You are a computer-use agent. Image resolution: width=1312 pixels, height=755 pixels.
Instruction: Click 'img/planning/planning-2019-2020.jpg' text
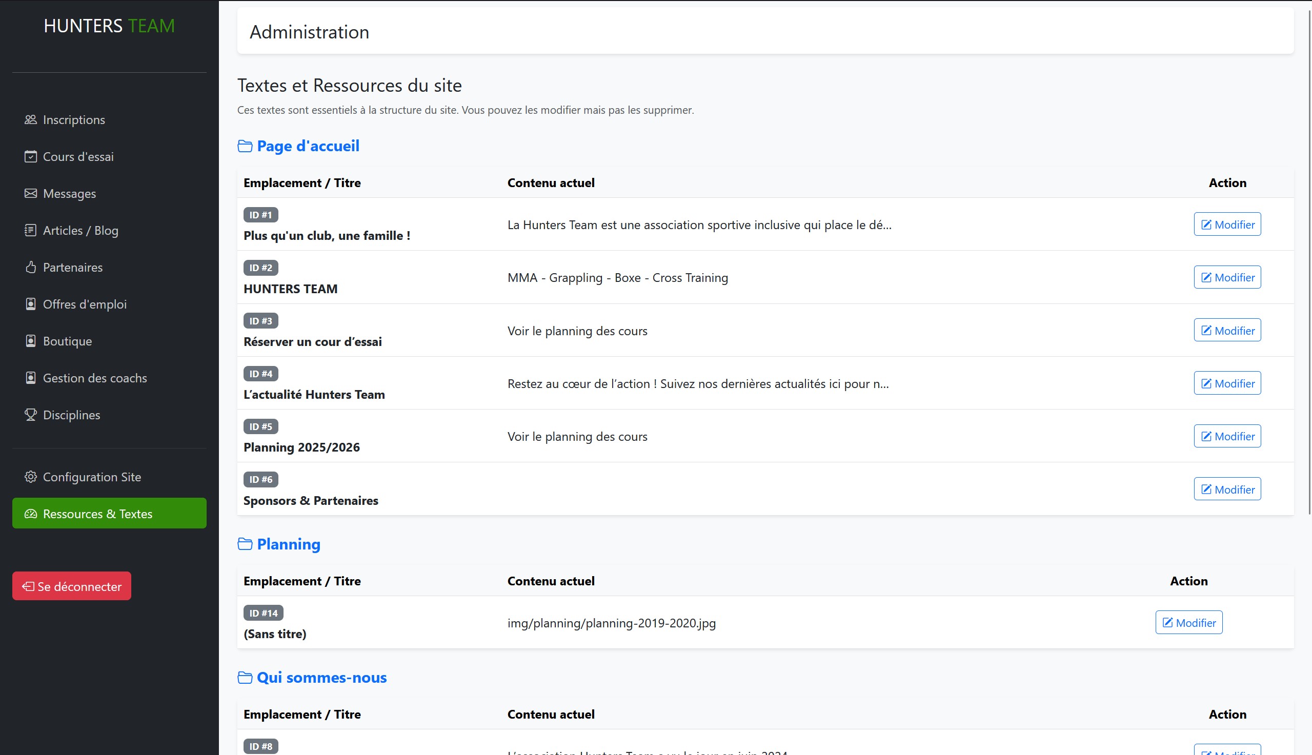[x=612, y=623]
